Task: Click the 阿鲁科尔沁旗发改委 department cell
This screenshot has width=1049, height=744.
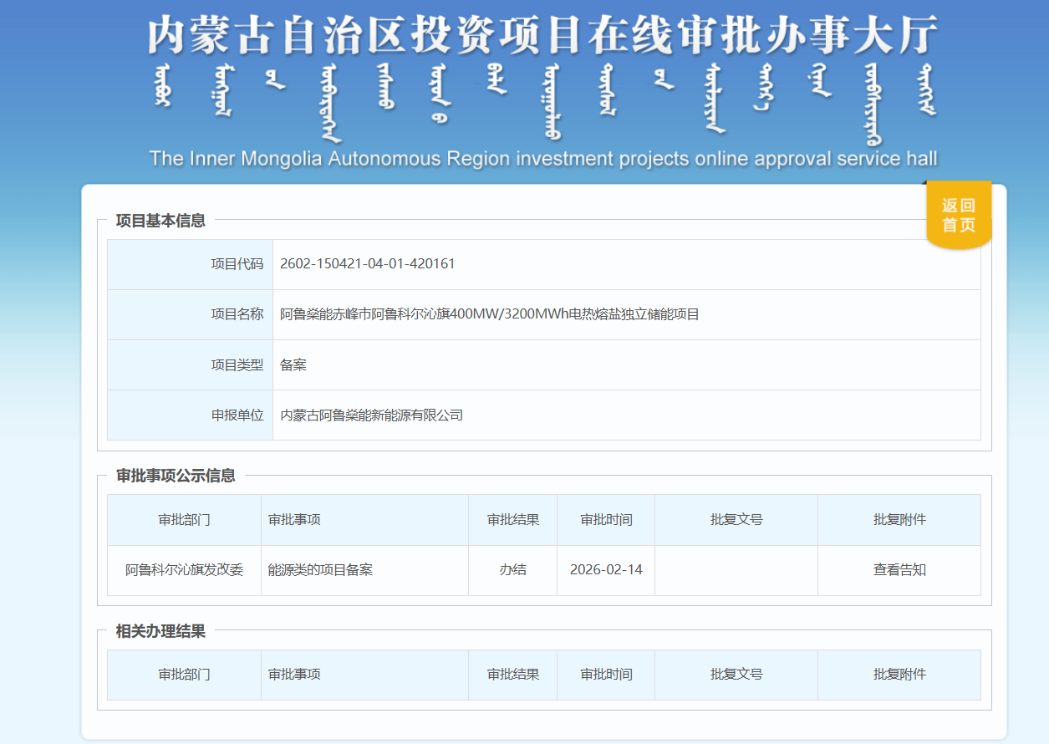Action: [184, 570]
